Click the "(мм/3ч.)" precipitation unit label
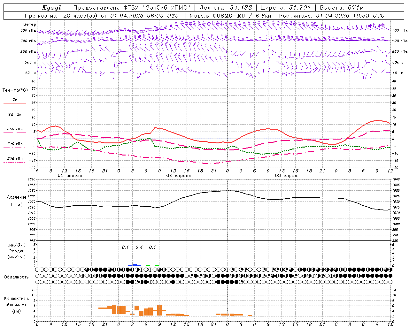This screenshot has width=409, height=327. tap(17, 245)
